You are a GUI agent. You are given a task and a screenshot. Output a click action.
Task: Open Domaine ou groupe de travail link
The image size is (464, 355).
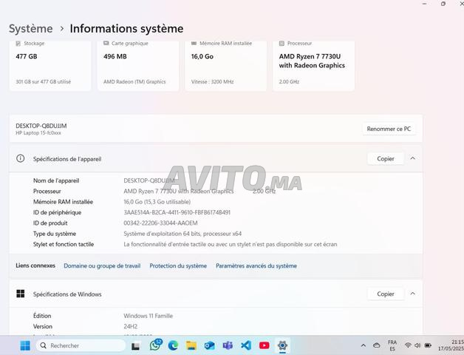tap(102, 266)
